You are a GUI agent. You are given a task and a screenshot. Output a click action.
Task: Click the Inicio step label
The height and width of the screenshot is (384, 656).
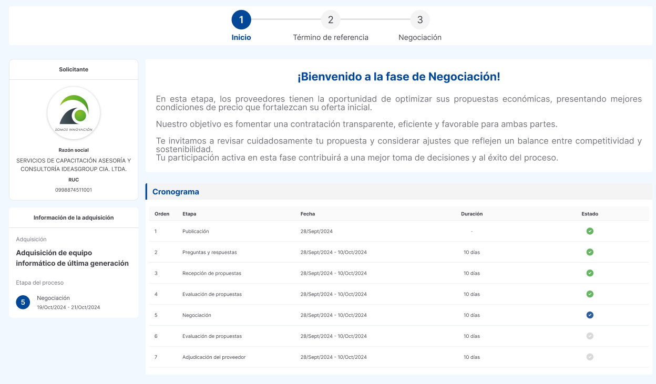coord(241,38)
